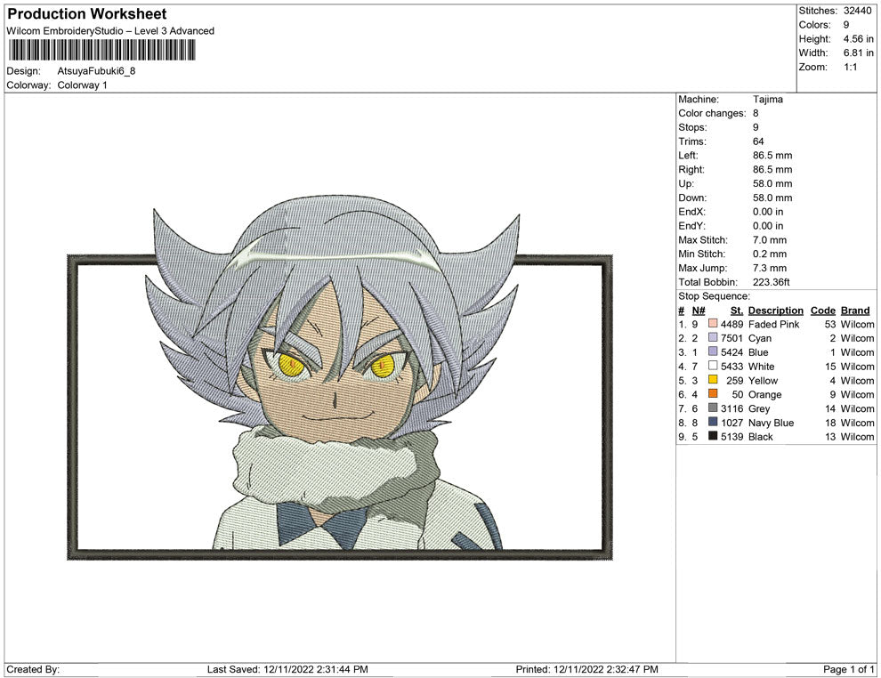Image resolution: width=881 pixels, height=678 pixels.
Task: Click the 'Yellow' description text
Action: 763,380
